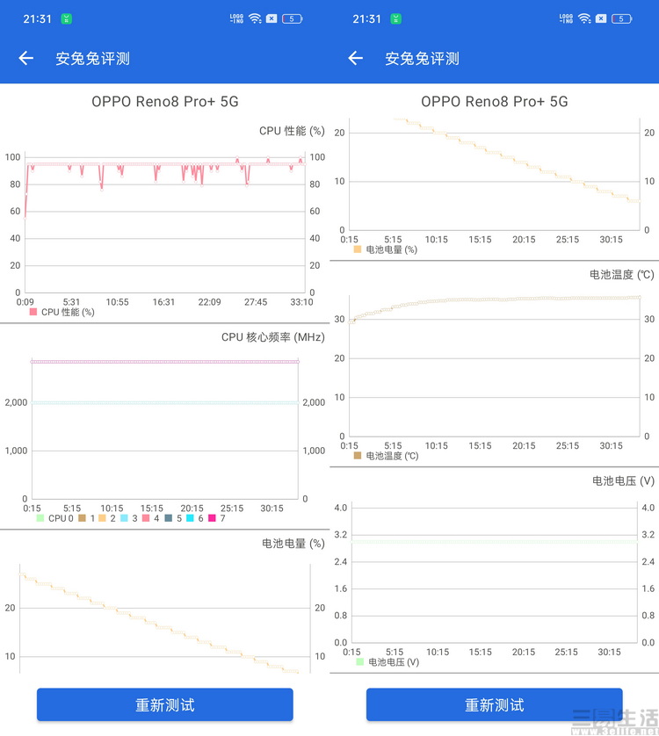The height and width of the screenshot is (736, 659).
Task: Tap the 电池电量 (%) chart title on left
Action: point(293,544)
